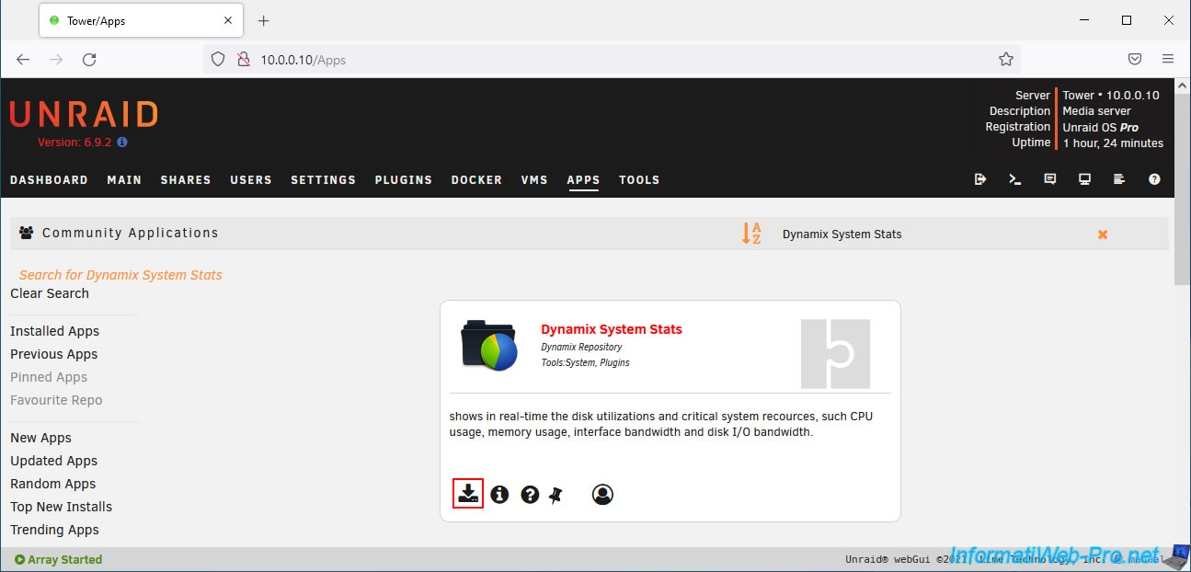Clear the search with the orange X
This screenshot has width=1191, height=572.
(x=1102, y=235)
